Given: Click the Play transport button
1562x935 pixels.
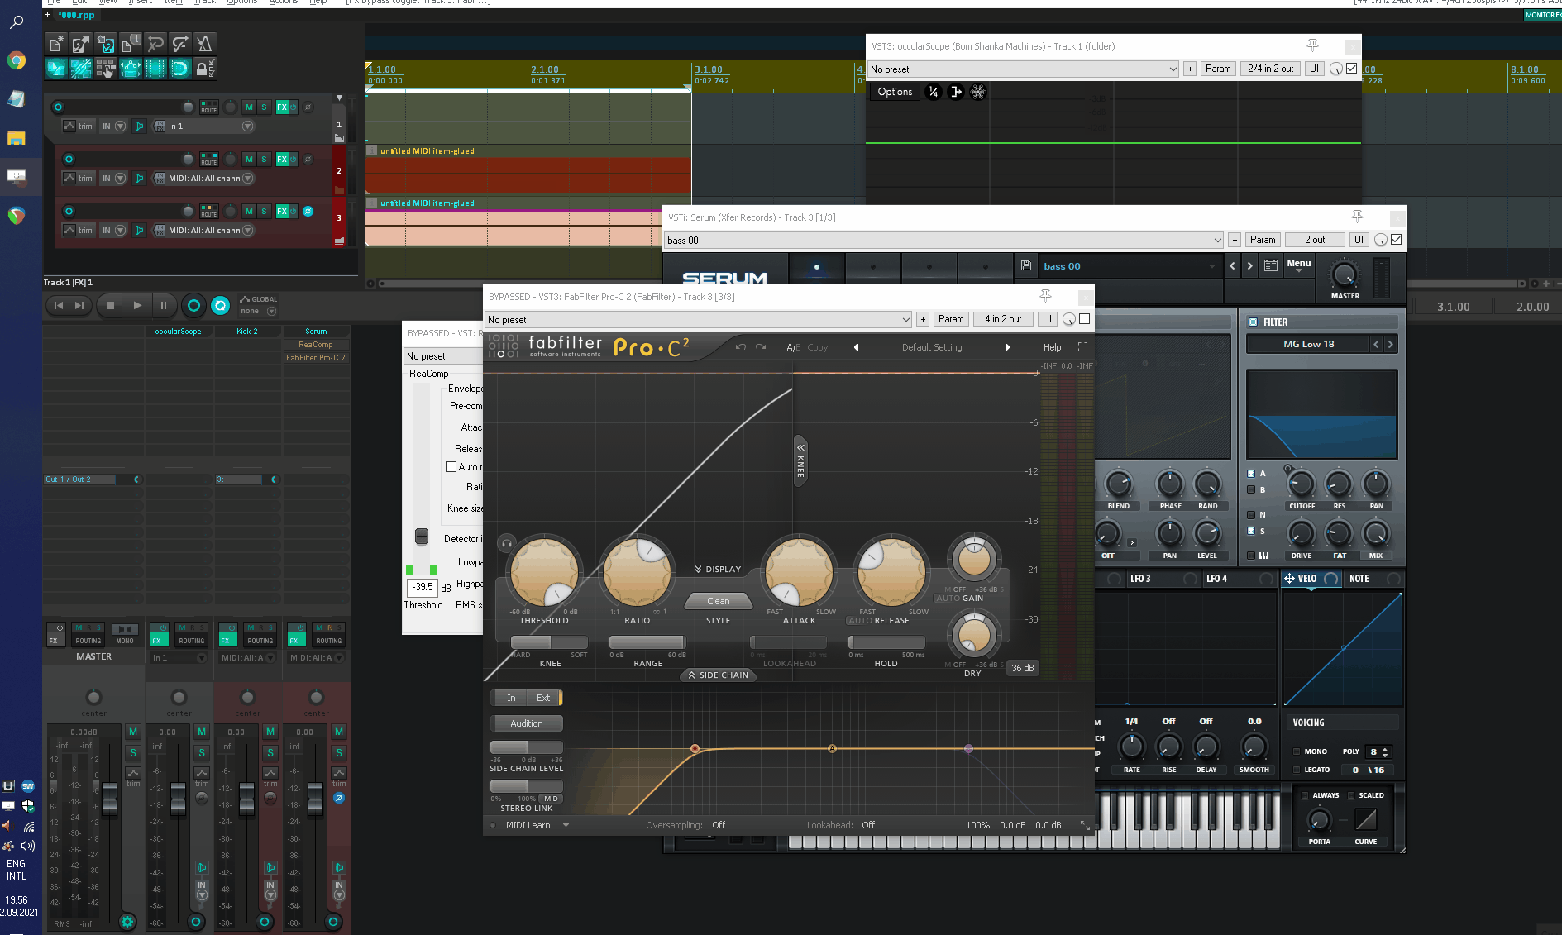Looking at the screenshot, I should [137, 305].
